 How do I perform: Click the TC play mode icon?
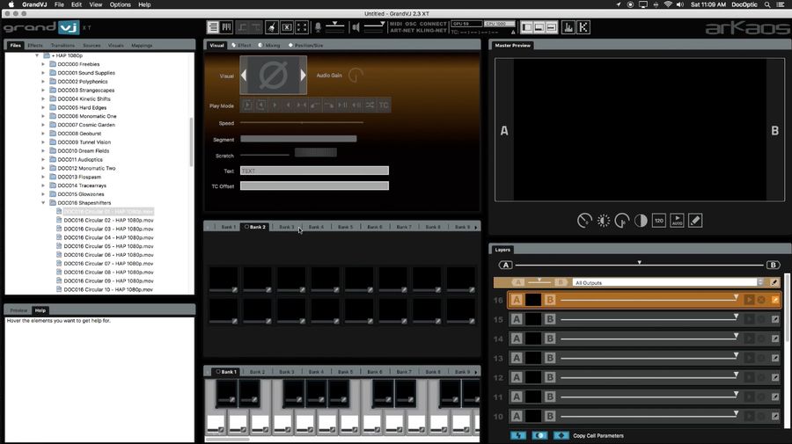point(384,105)
